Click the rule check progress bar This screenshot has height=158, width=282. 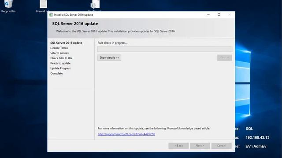point(165,49)
